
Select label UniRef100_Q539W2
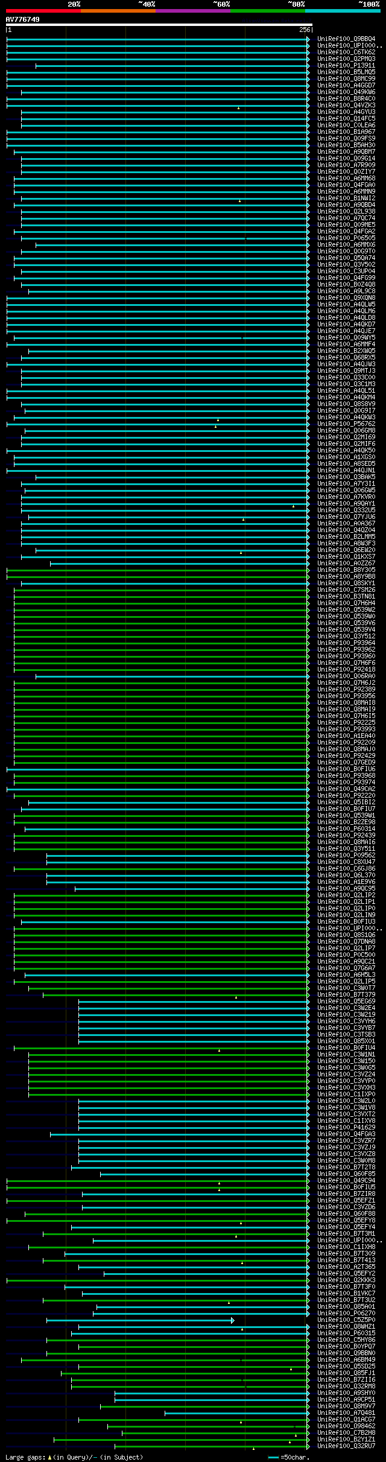(x=346, y=610)
